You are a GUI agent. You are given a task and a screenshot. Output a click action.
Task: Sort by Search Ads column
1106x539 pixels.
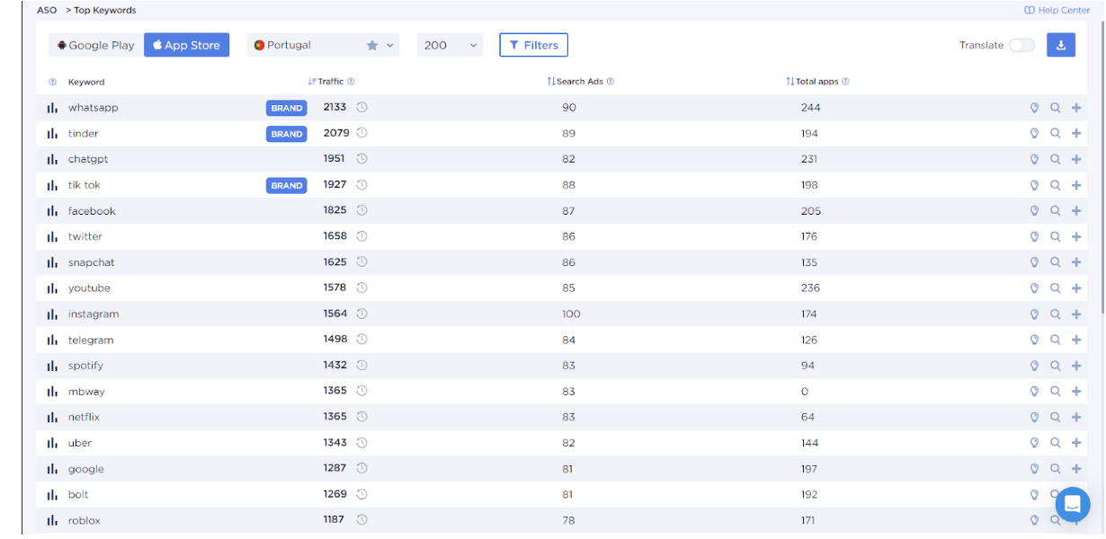point(575,82)
